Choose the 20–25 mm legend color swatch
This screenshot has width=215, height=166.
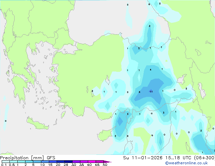pyautogui.click(x=61, y=162)
